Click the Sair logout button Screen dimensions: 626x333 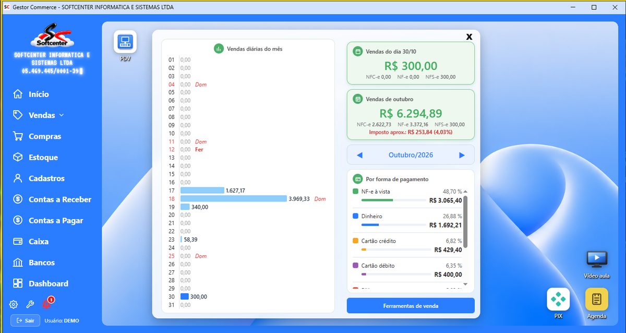(25, 320)
